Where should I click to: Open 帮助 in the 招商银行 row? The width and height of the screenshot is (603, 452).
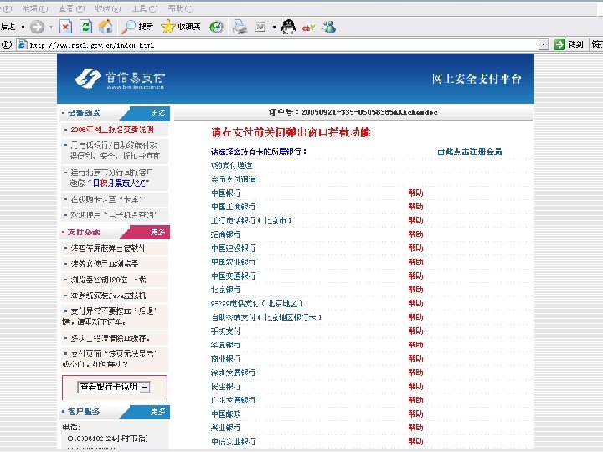[x=415, y=234]
